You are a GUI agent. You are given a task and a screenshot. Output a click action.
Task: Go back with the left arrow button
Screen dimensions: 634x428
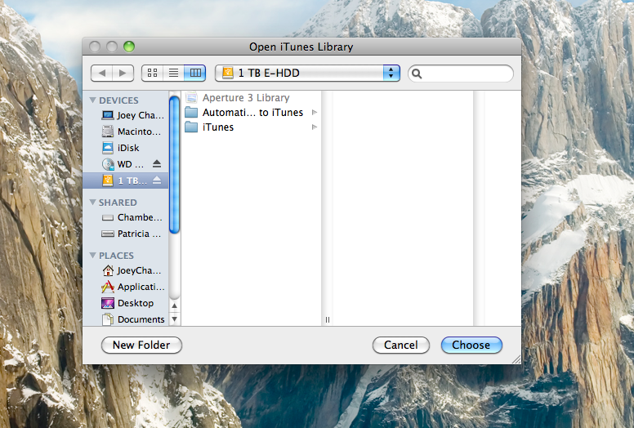pos(102,74)
